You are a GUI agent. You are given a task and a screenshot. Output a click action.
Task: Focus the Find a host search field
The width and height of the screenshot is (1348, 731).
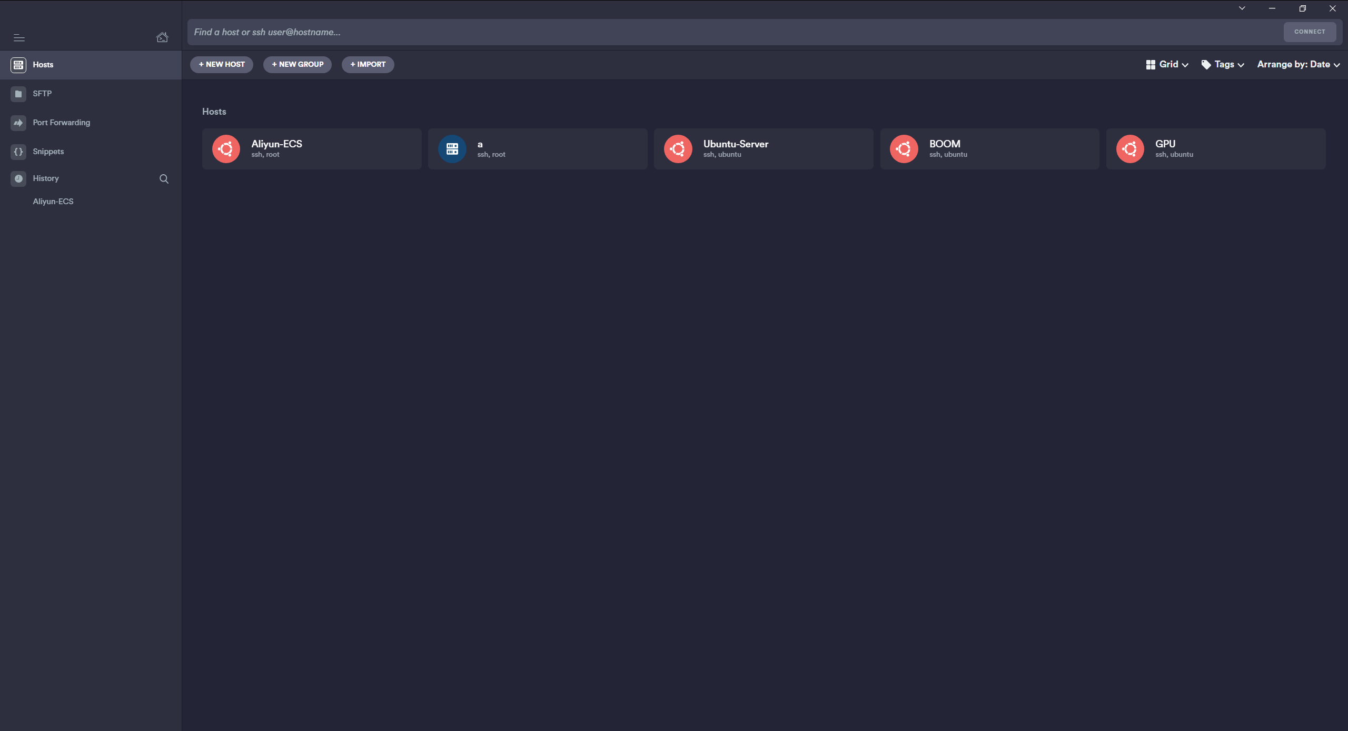click(x=732, y=32)
